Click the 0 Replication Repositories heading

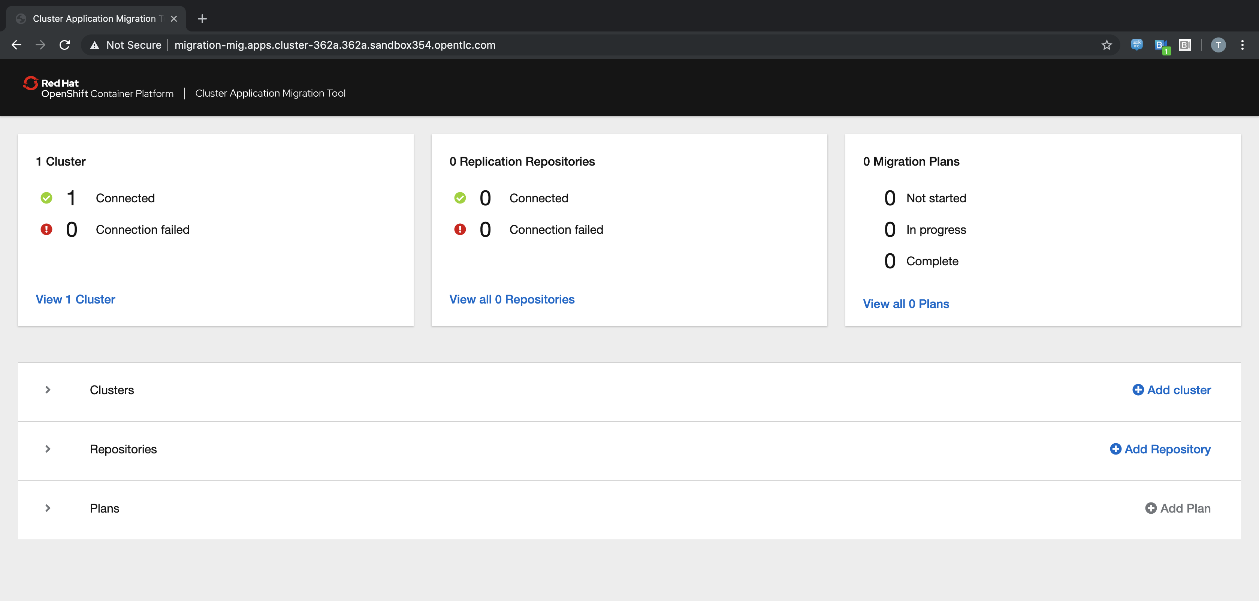pyautogui.click(x=522, y=161)
